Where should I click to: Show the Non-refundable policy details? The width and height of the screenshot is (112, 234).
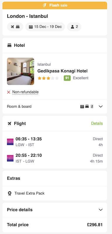pyautogui.click(x=25, y=92)
